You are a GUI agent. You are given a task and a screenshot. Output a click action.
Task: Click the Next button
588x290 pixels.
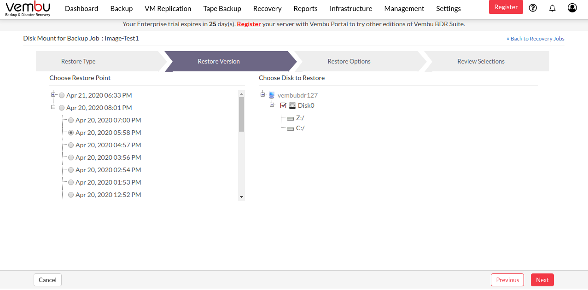(x=542, y=280)
